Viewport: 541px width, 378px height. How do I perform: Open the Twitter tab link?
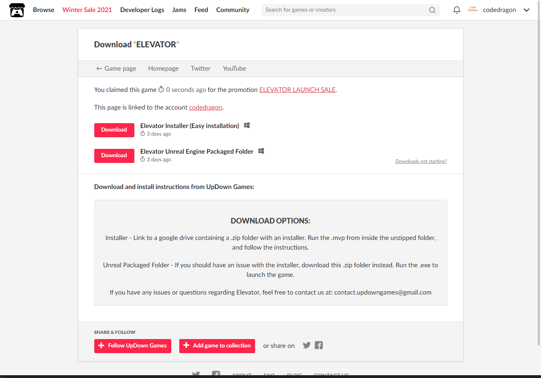(x=201, y=69)
